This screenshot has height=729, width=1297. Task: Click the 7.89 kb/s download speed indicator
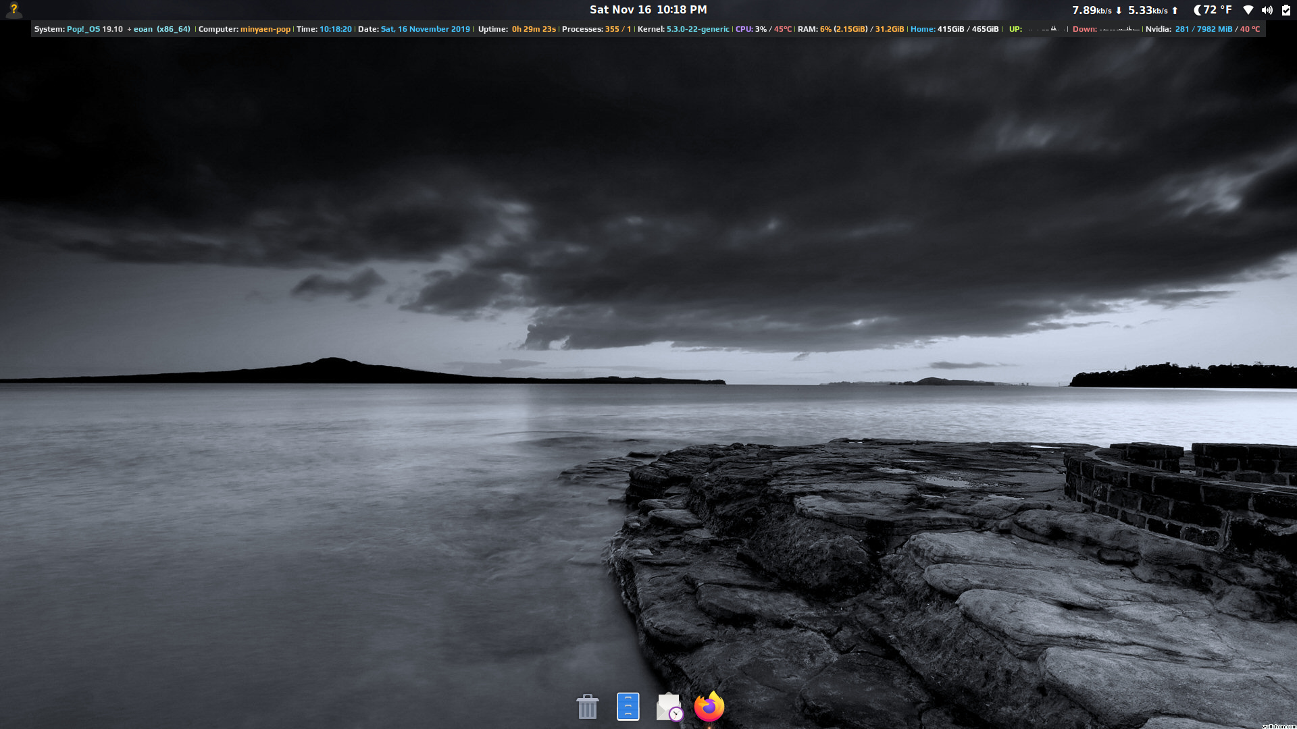pos(1097,10)
